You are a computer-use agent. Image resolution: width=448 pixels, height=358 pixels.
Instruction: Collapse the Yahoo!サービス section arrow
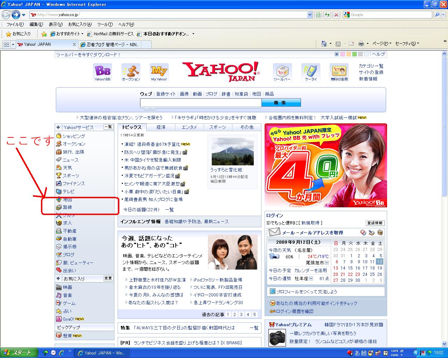[x=58, y=127]
